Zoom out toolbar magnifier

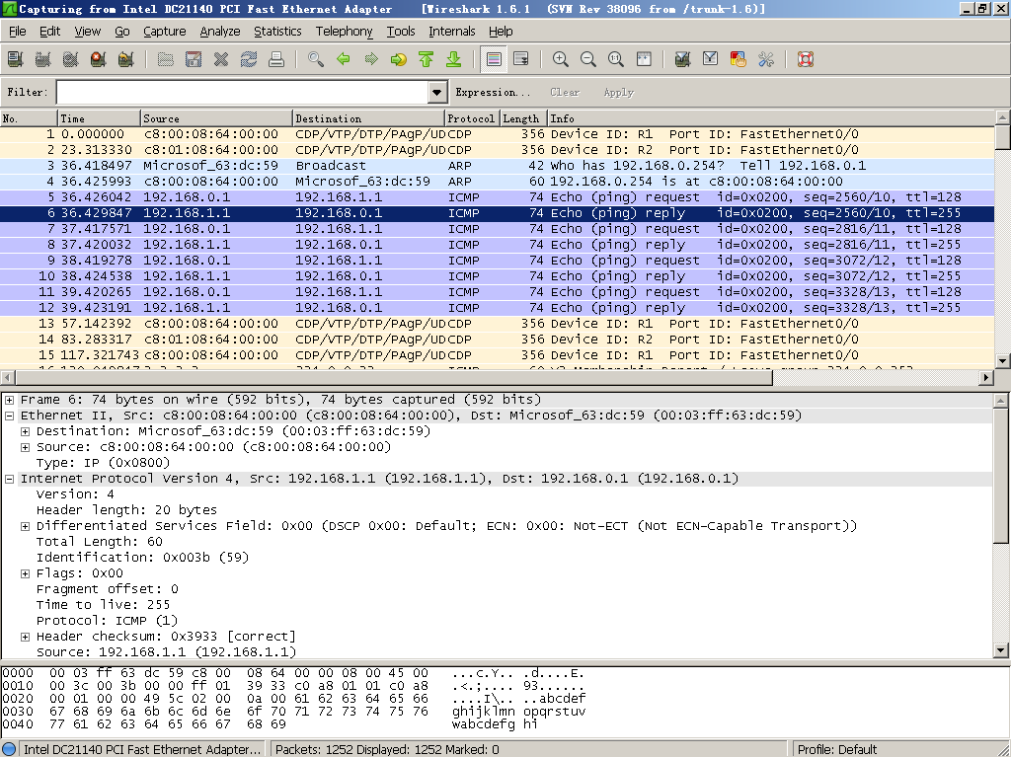[x=588, y=59]
